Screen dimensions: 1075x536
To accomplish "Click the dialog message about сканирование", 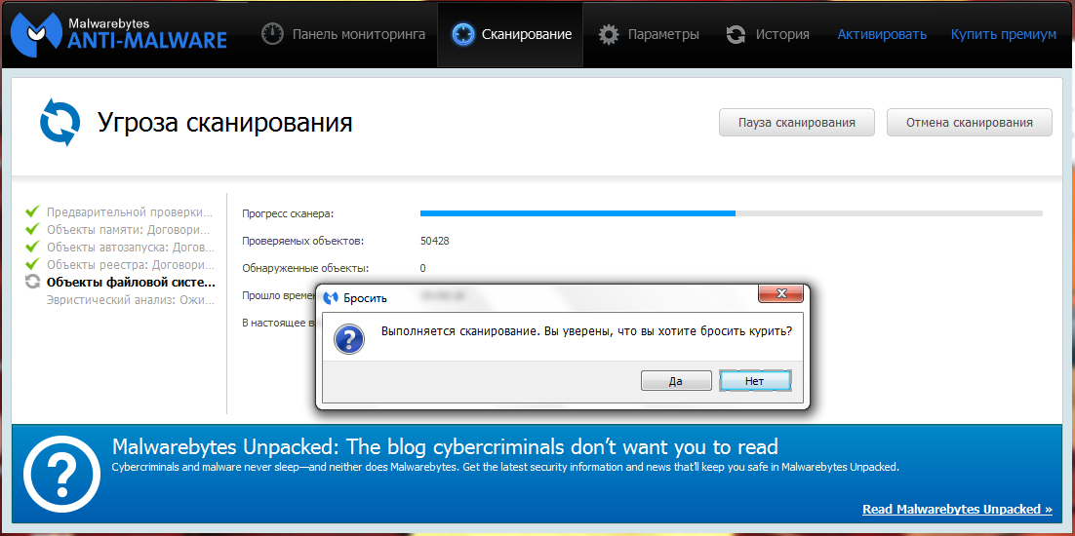I will [x=587, y=330].
